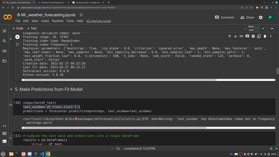Expand the runtime connection dropdown arrow
This screenshot has width=279, height=157.
coord(263,28)
